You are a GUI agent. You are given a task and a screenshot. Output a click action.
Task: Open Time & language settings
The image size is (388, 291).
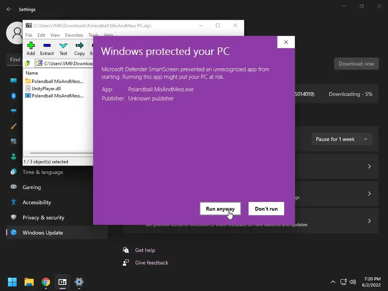pos(42,172)
